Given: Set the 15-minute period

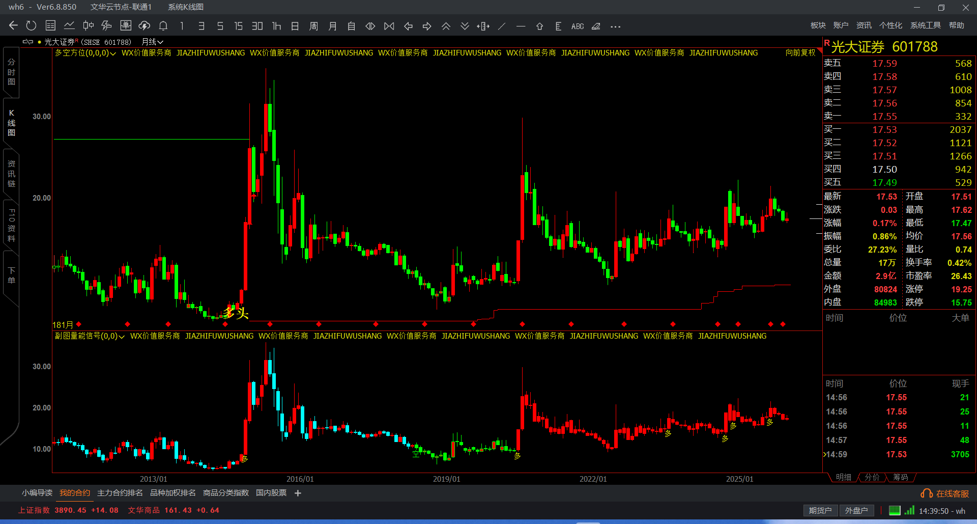Looking at the screenshot, I should [x=238, y=25].
